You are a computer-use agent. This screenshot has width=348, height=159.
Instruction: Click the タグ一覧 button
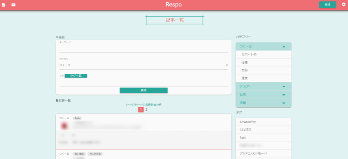click(x=76, y=76)
